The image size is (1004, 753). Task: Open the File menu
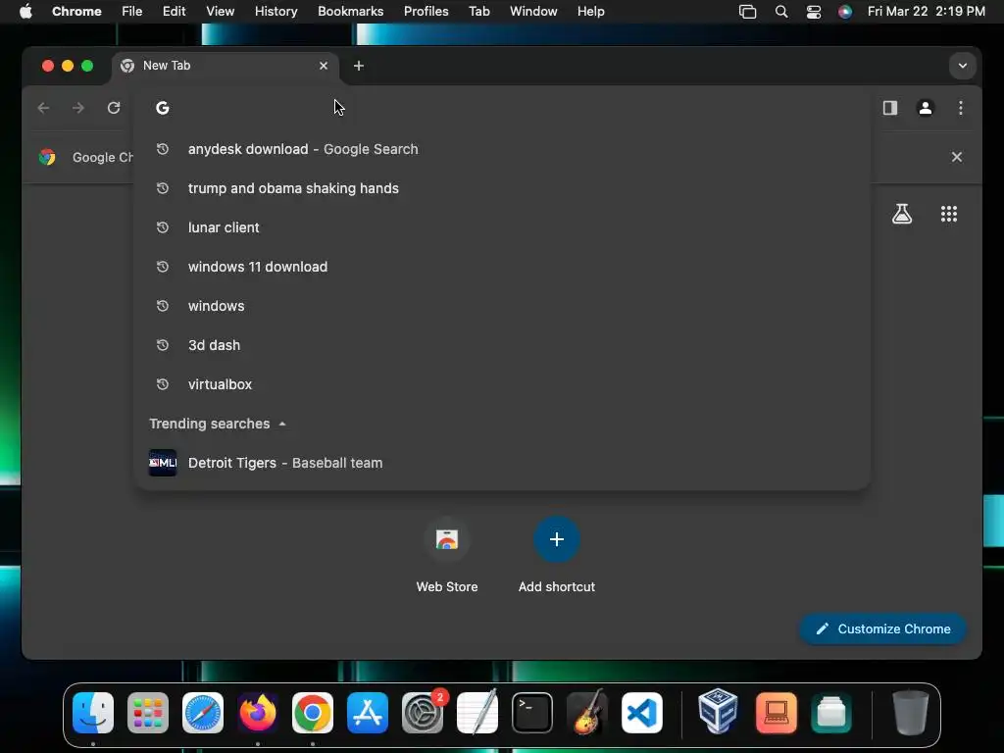click(x=132, y=12)
